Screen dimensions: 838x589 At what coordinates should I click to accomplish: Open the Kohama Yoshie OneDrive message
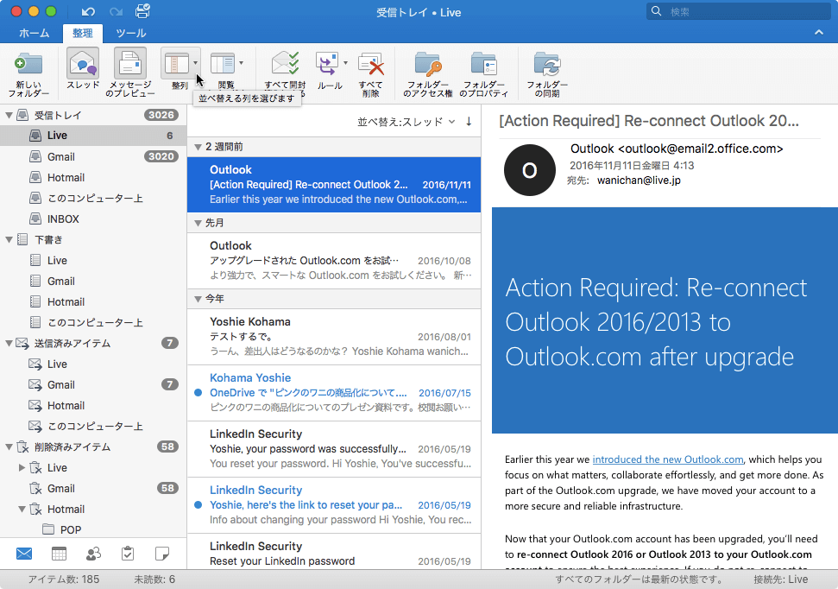[x=334, y=393]
